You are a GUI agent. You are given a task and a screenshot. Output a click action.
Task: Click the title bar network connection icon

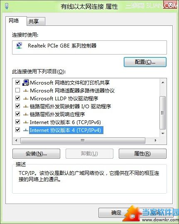point(7,6)
